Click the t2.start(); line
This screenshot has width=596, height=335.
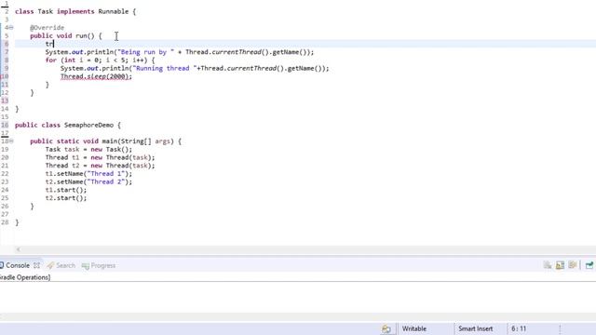coord(66,198)
